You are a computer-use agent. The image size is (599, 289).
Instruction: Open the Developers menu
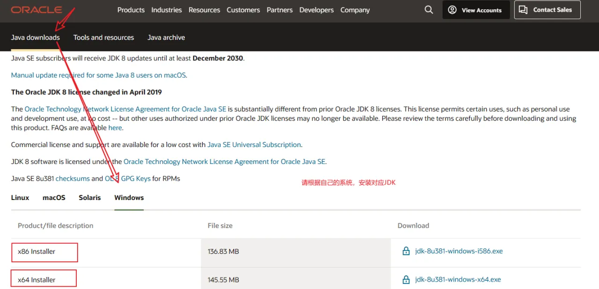point(316,10)
